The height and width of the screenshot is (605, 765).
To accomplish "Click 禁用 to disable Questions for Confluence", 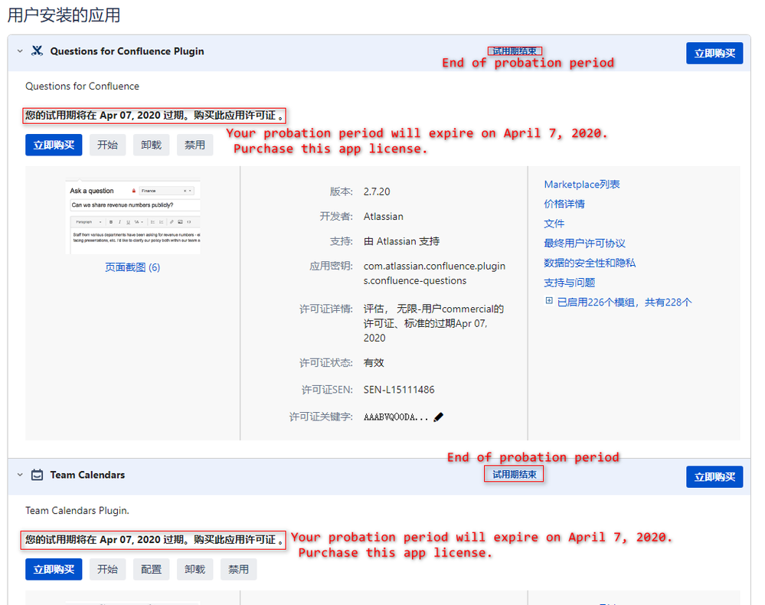I will click(x=195, y=145).
